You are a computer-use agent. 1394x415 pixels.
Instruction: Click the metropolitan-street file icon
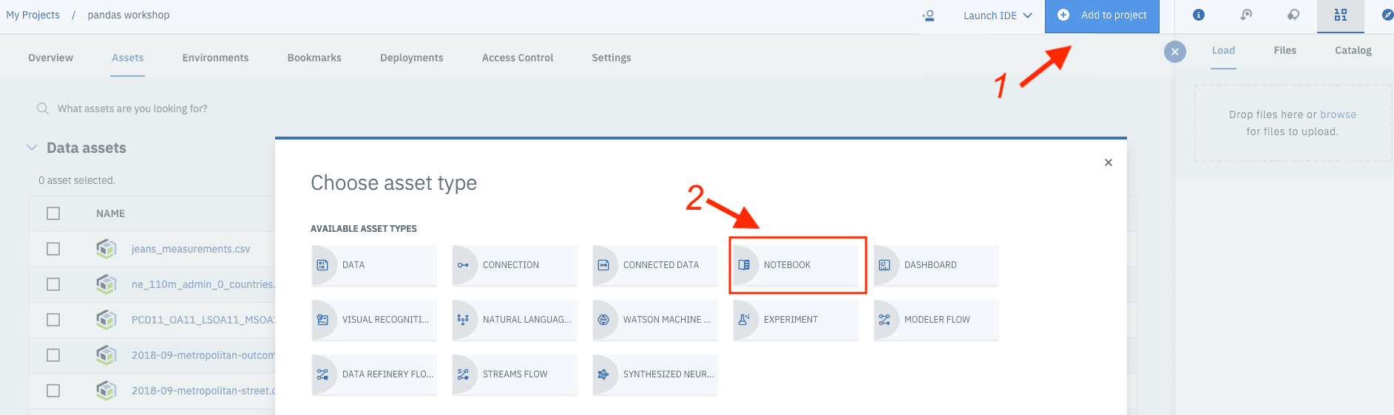(106, 391)
